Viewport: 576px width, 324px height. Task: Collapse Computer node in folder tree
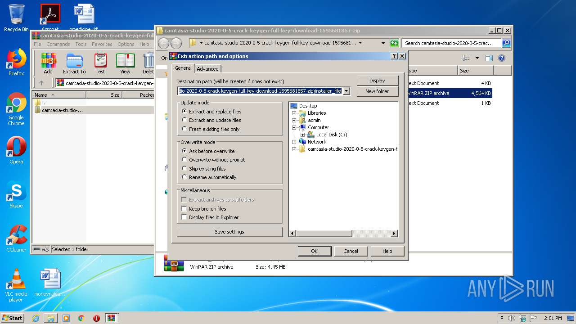(294, 127)
